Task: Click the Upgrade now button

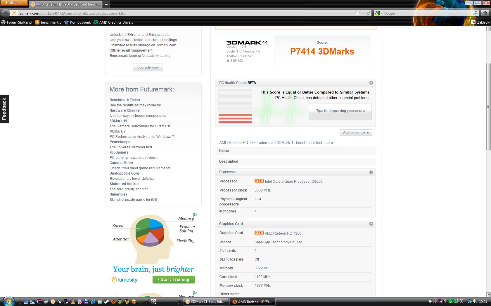Action: [x=148, y=67]
